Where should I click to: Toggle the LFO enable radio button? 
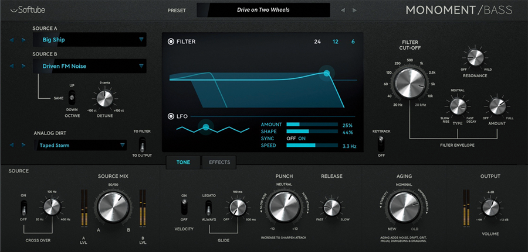click(x=171, y=116)
